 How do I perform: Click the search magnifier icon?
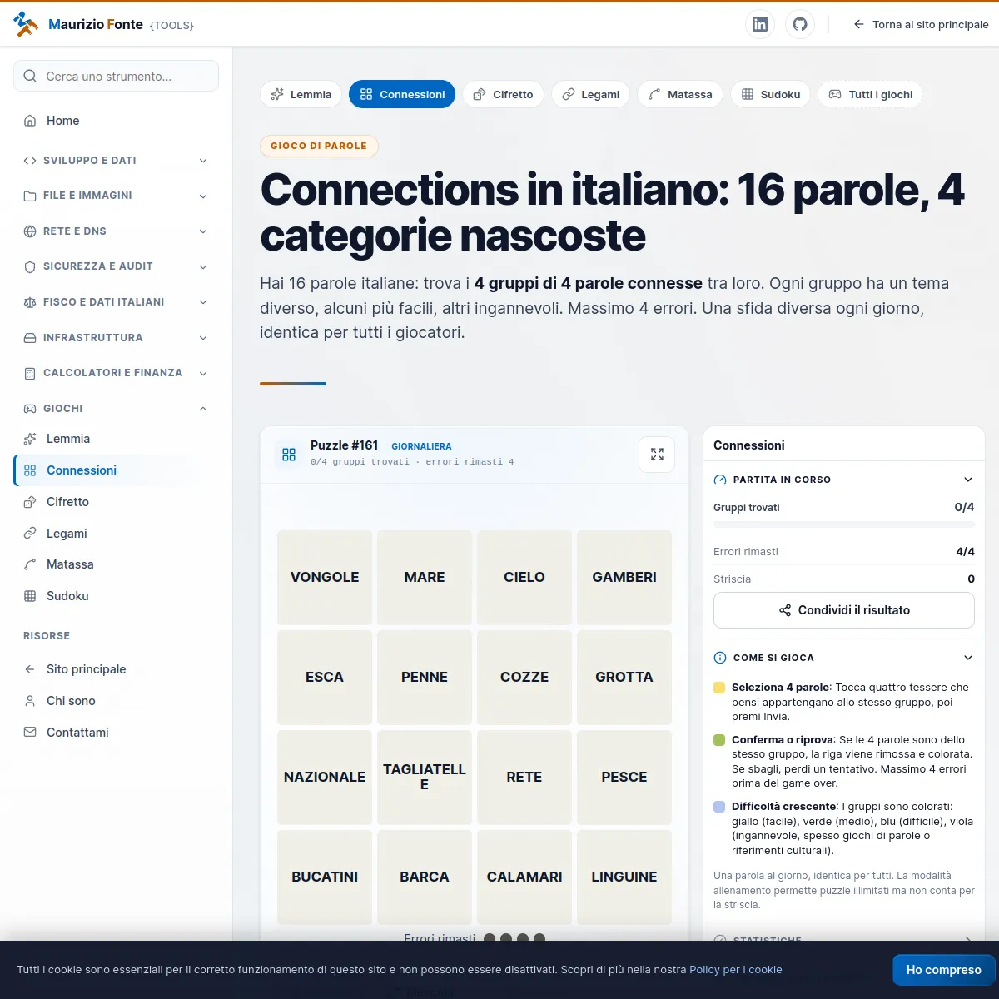30,76
